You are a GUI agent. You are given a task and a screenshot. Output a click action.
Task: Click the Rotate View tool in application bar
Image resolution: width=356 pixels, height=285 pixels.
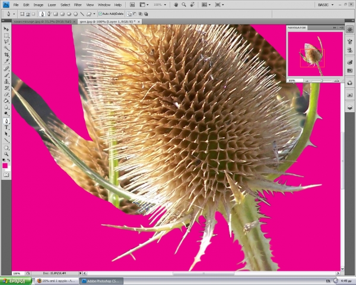tap(192, 5)
